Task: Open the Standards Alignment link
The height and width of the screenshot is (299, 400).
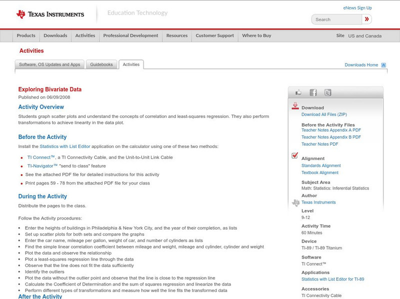Action: (321, 165)
